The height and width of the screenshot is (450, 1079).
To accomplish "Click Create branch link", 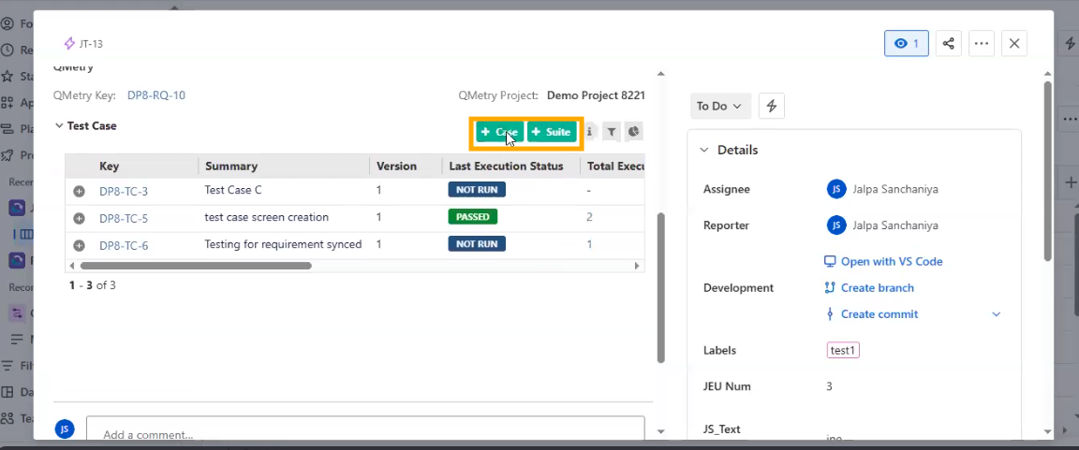I will click(869, 288).
